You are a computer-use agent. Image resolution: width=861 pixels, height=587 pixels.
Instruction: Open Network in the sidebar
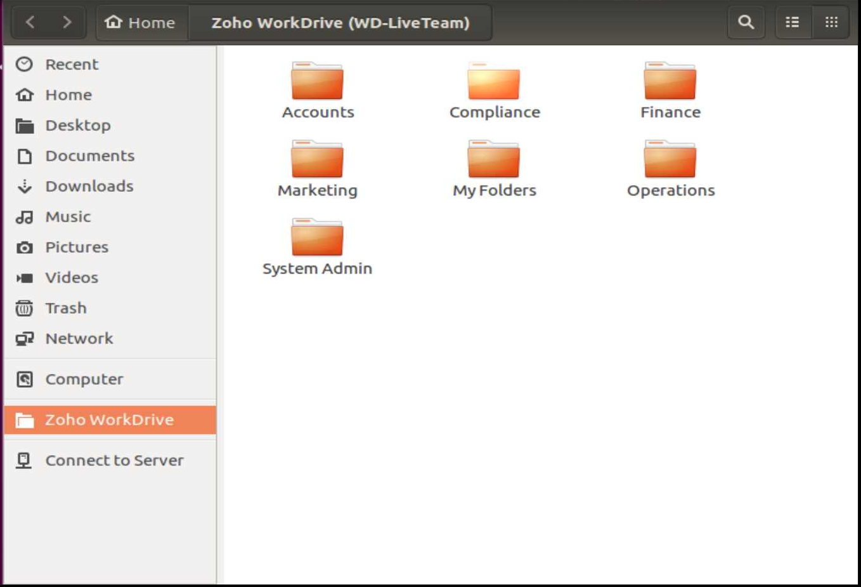click(110, 338)
